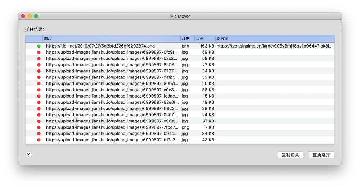Screen dimensions: 360x189
Task: Select the i.loli.net 5d3bfd226df6293874.png URL
Action: [100, 46]
